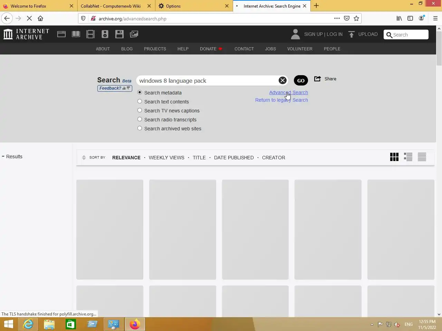Select Search text contents option
442x331 pixels.
pos(140,101)
